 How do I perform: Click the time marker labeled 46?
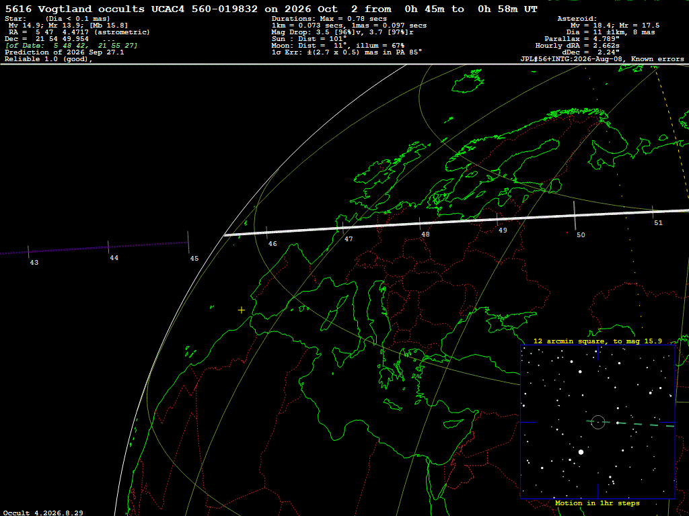coord(273,243)
